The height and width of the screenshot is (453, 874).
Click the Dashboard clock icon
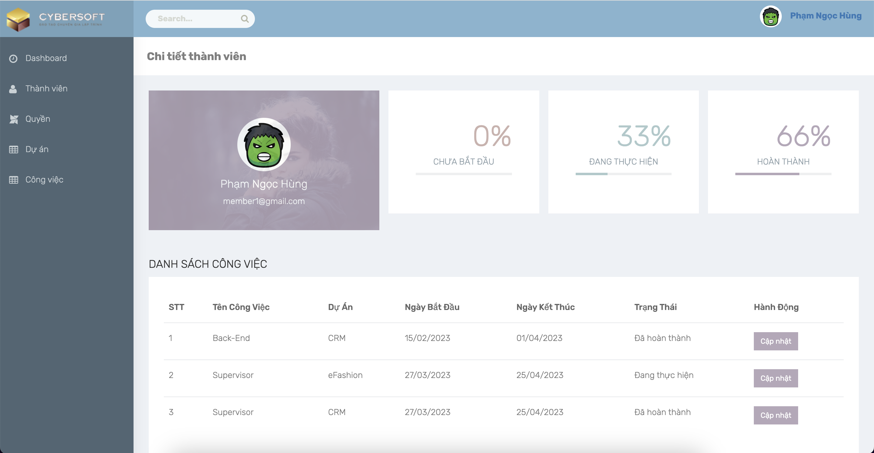13,59
